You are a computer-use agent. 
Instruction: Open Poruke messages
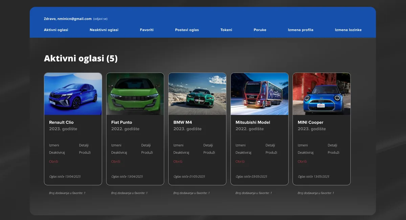pos(260,30)
